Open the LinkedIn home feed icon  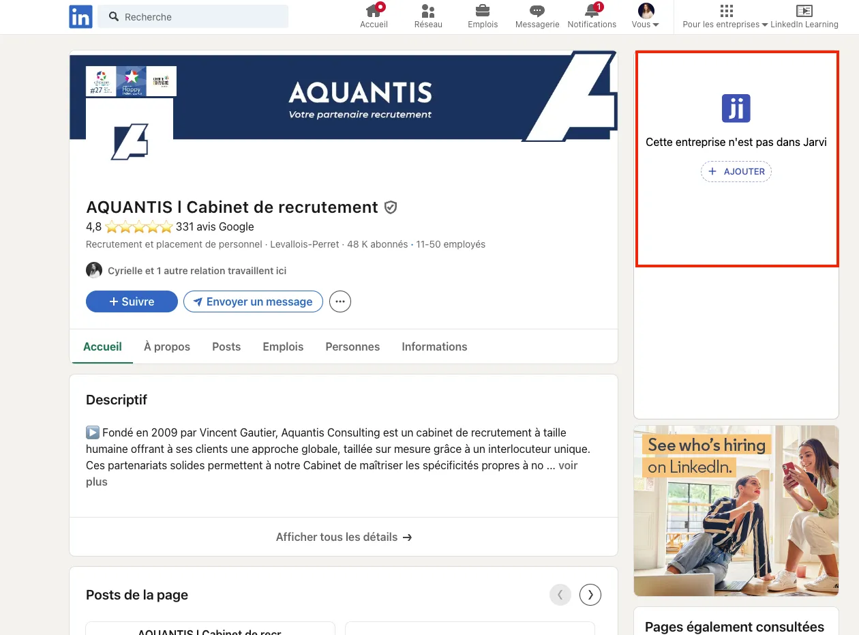pyautogui.click(x=374, y=12)
